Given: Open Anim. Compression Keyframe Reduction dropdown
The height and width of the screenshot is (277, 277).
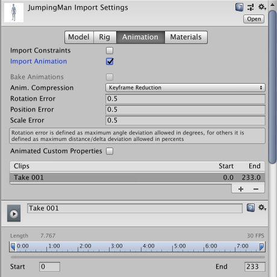Looking at the screenshot, I should coord(185,88).
